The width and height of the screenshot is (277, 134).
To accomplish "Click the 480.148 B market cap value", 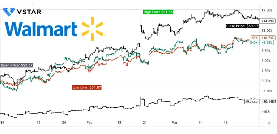I will point(268,102).
